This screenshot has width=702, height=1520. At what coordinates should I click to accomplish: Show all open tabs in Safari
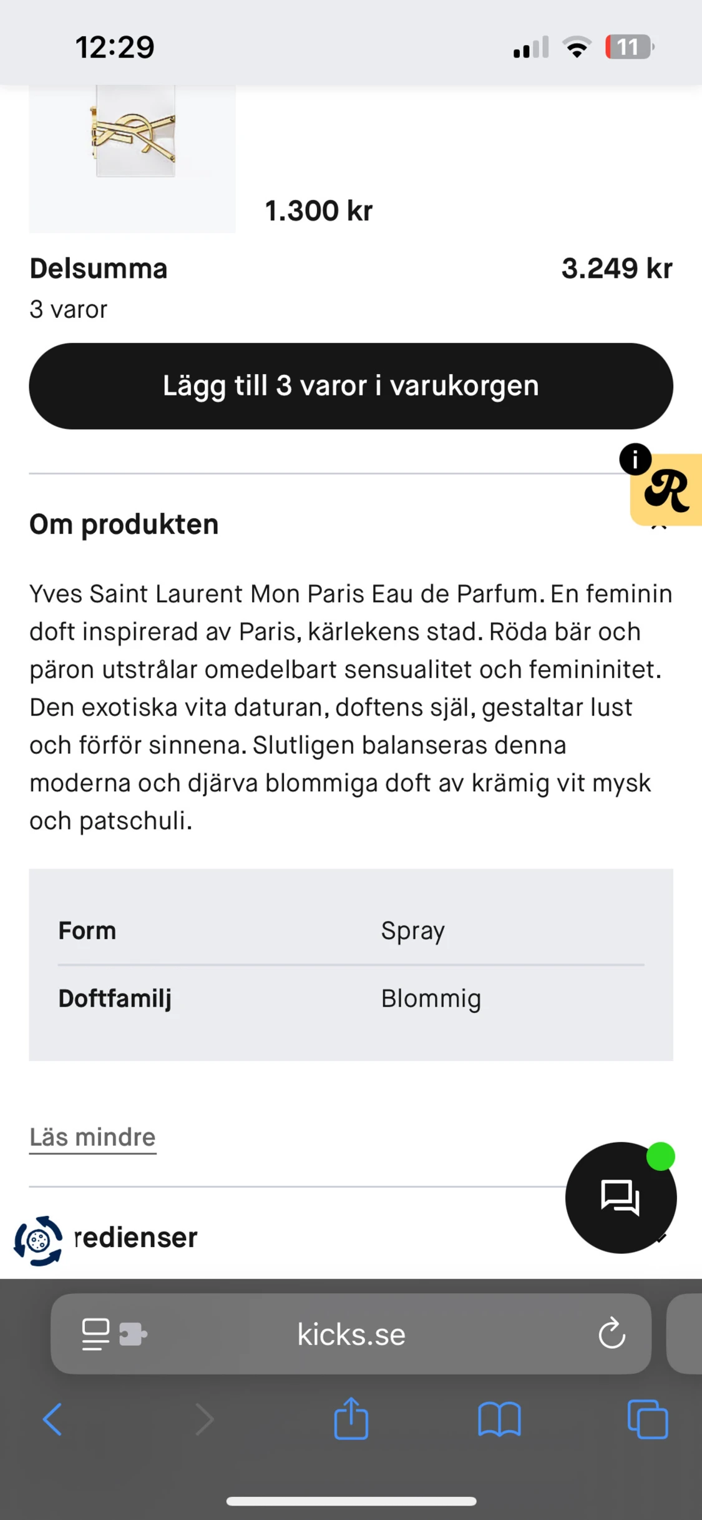[648, 1419]
